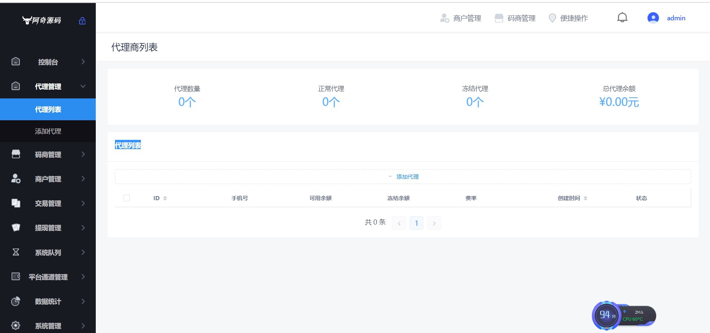
Task: Sort the table by ID column
Action: (165, 198)
